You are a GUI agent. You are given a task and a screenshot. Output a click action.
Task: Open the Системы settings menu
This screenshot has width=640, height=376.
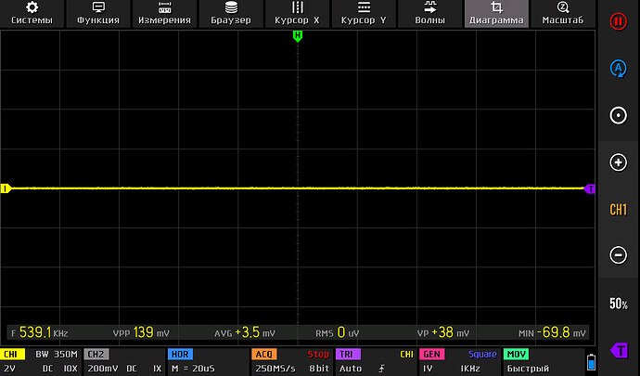(32, 13)
